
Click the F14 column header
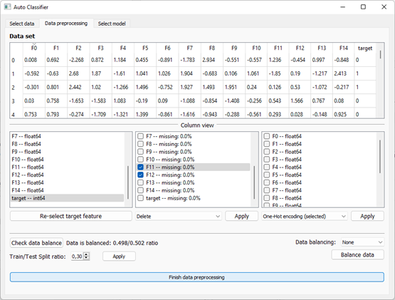[x=344, y=48]
